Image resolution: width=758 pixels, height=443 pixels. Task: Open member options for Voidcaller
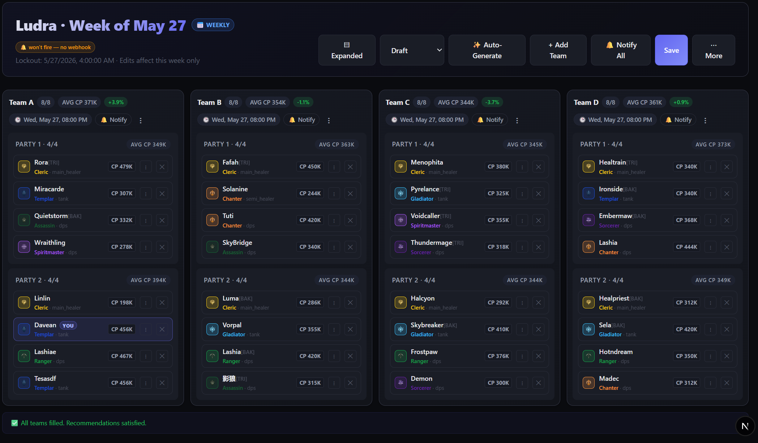522,220
